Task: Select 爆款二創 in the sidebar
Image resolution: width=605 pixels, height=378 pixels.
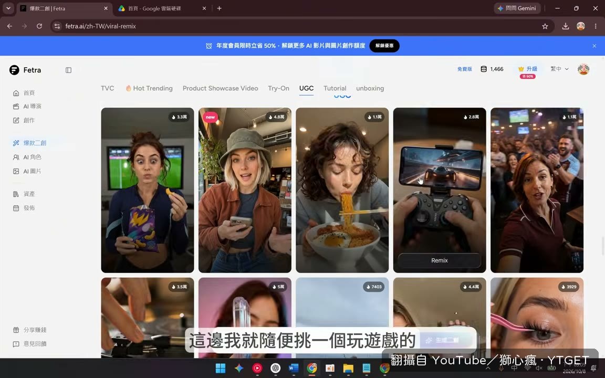Action: pyautogui.click(x=29, y=143)
